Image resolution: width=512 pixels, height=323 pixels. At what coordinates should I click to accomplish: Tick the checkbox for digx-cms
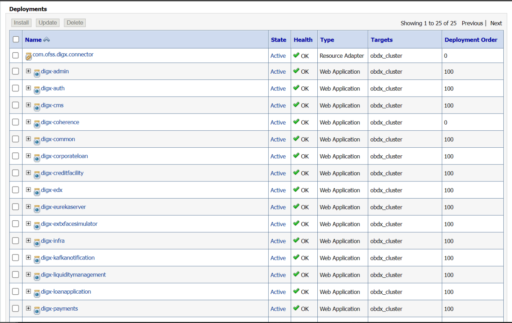[16, 105]
